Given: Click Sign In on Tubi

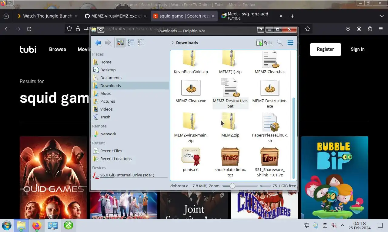Looking at the screenshot, I should click(358, 49).
